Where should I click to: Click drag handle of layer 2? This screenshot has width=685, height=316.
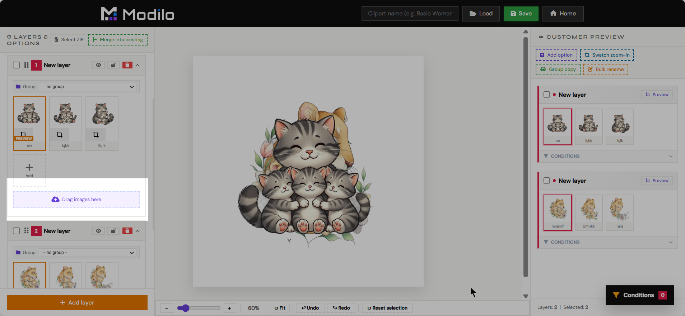(x=26, y=231)
